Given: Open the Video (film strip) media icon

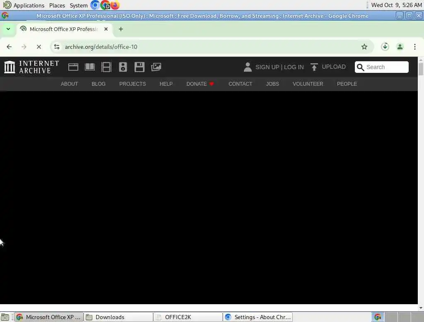Looking at the screenshot, I should tap(106, 67).
